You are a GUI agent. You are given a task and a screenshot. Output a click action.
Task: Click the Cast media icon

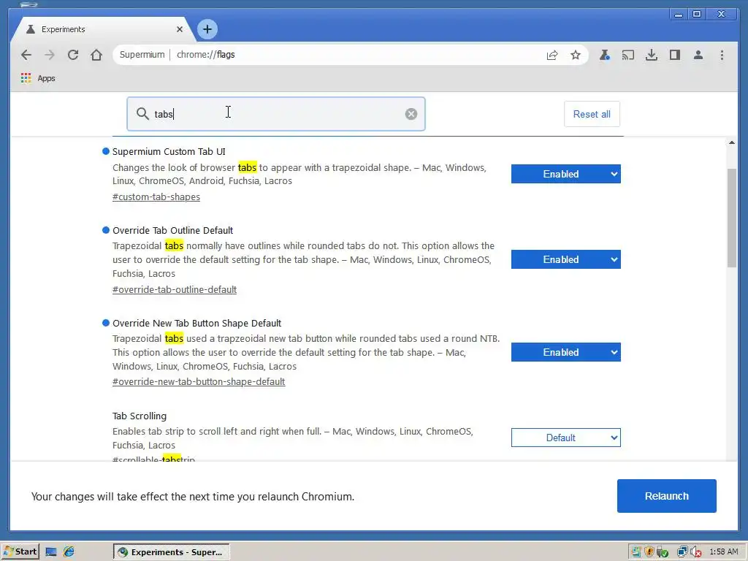[627, 55]
